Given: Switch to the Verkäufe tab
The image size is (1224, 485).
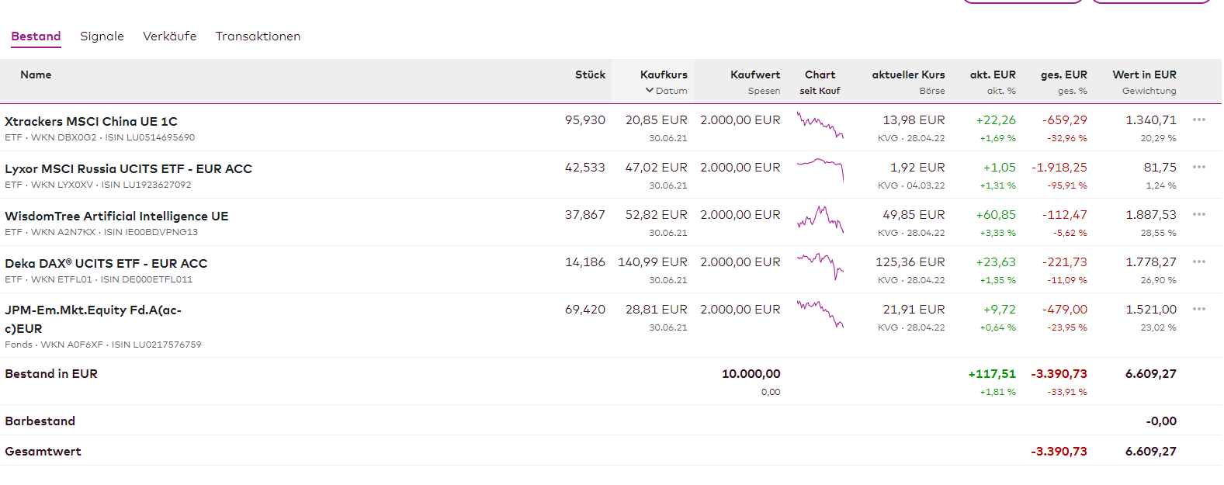Looking at the screenshot, I should 169,36.
